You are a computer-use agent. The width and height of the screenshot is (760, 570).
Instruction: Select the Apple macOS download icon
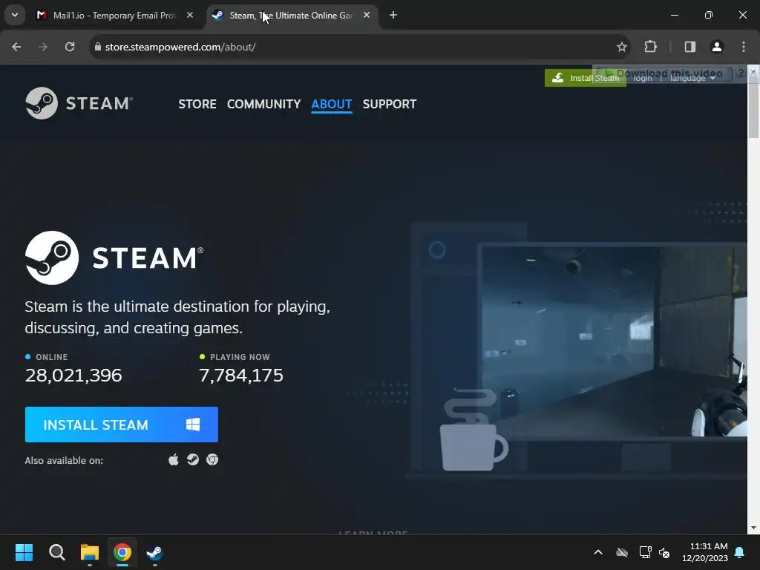pos(174,459)
